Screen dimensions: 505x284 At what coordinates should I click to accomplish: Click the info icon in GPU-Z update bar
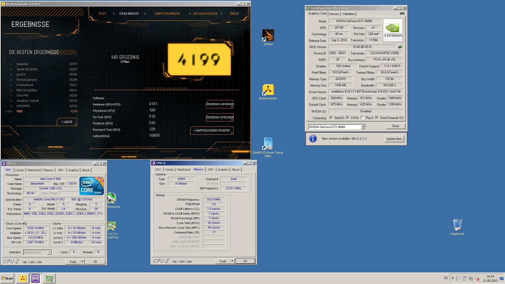pyautogui.click(x=313, y=139)
